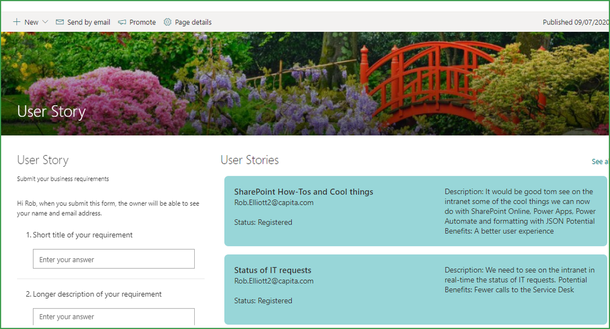The image size is (610, 329).
Task: Click Status: Registered in IT requests card
Action: [x=263, y=301]
